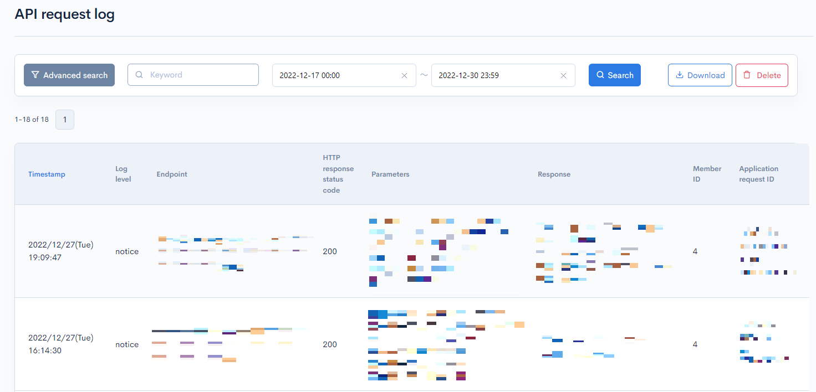The width and height of the screenshot is (816, 392).
Task: Click the filter icon on Advanced search
Action: coord(35,75)
